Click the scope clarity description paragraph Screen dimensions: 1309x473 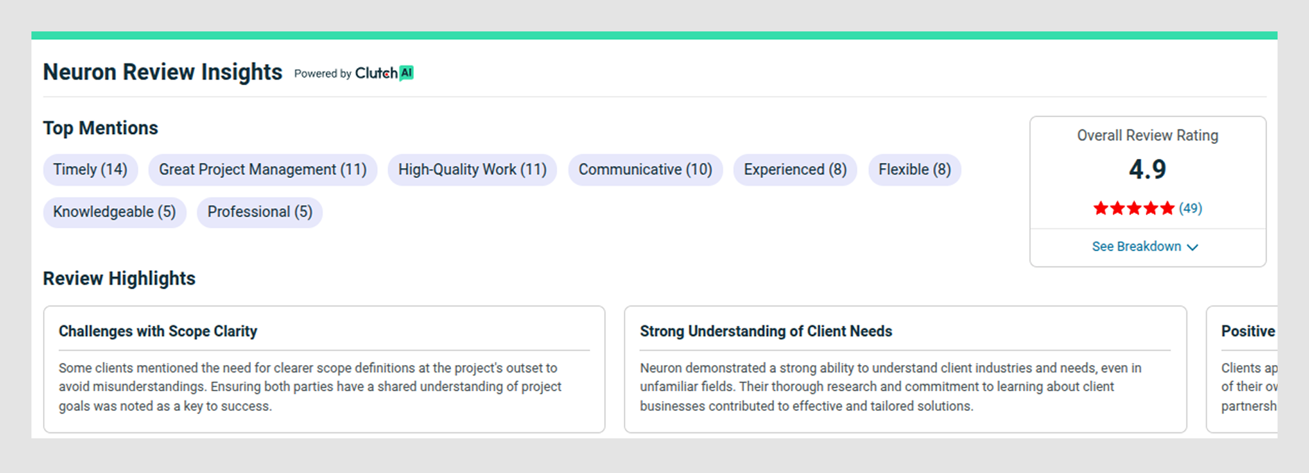[x=310, y=387]
